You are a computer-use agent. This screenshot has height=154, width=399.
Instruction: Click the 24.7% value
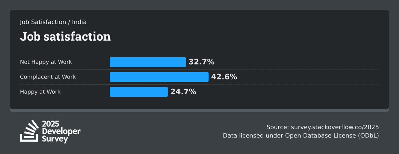(183, 92)
